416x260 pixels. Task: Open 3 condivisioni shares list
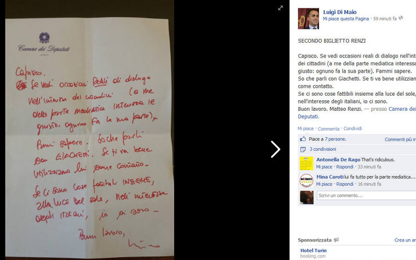click(322, 149)
